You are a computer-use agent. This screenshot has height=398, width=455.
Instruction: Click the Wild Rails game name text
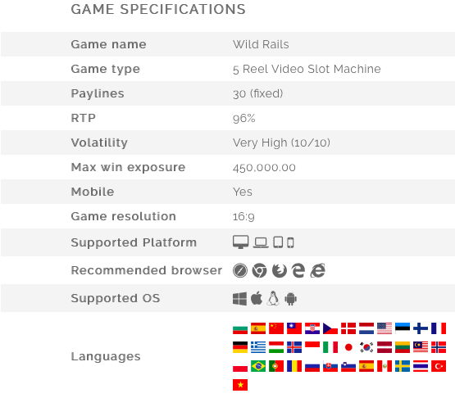(x=261, y=44)
